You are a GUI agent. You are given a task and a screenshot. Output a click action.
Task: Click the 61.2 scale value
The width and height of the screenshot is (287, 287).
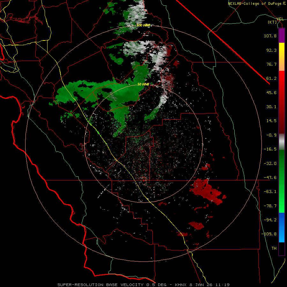(x=271, y=78)
